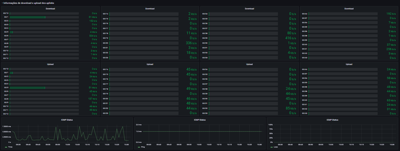The width and height of the screenshot is (400, 151).
Task: Open the ICMP Status panel title with Time legend
Action: point(67,120)
